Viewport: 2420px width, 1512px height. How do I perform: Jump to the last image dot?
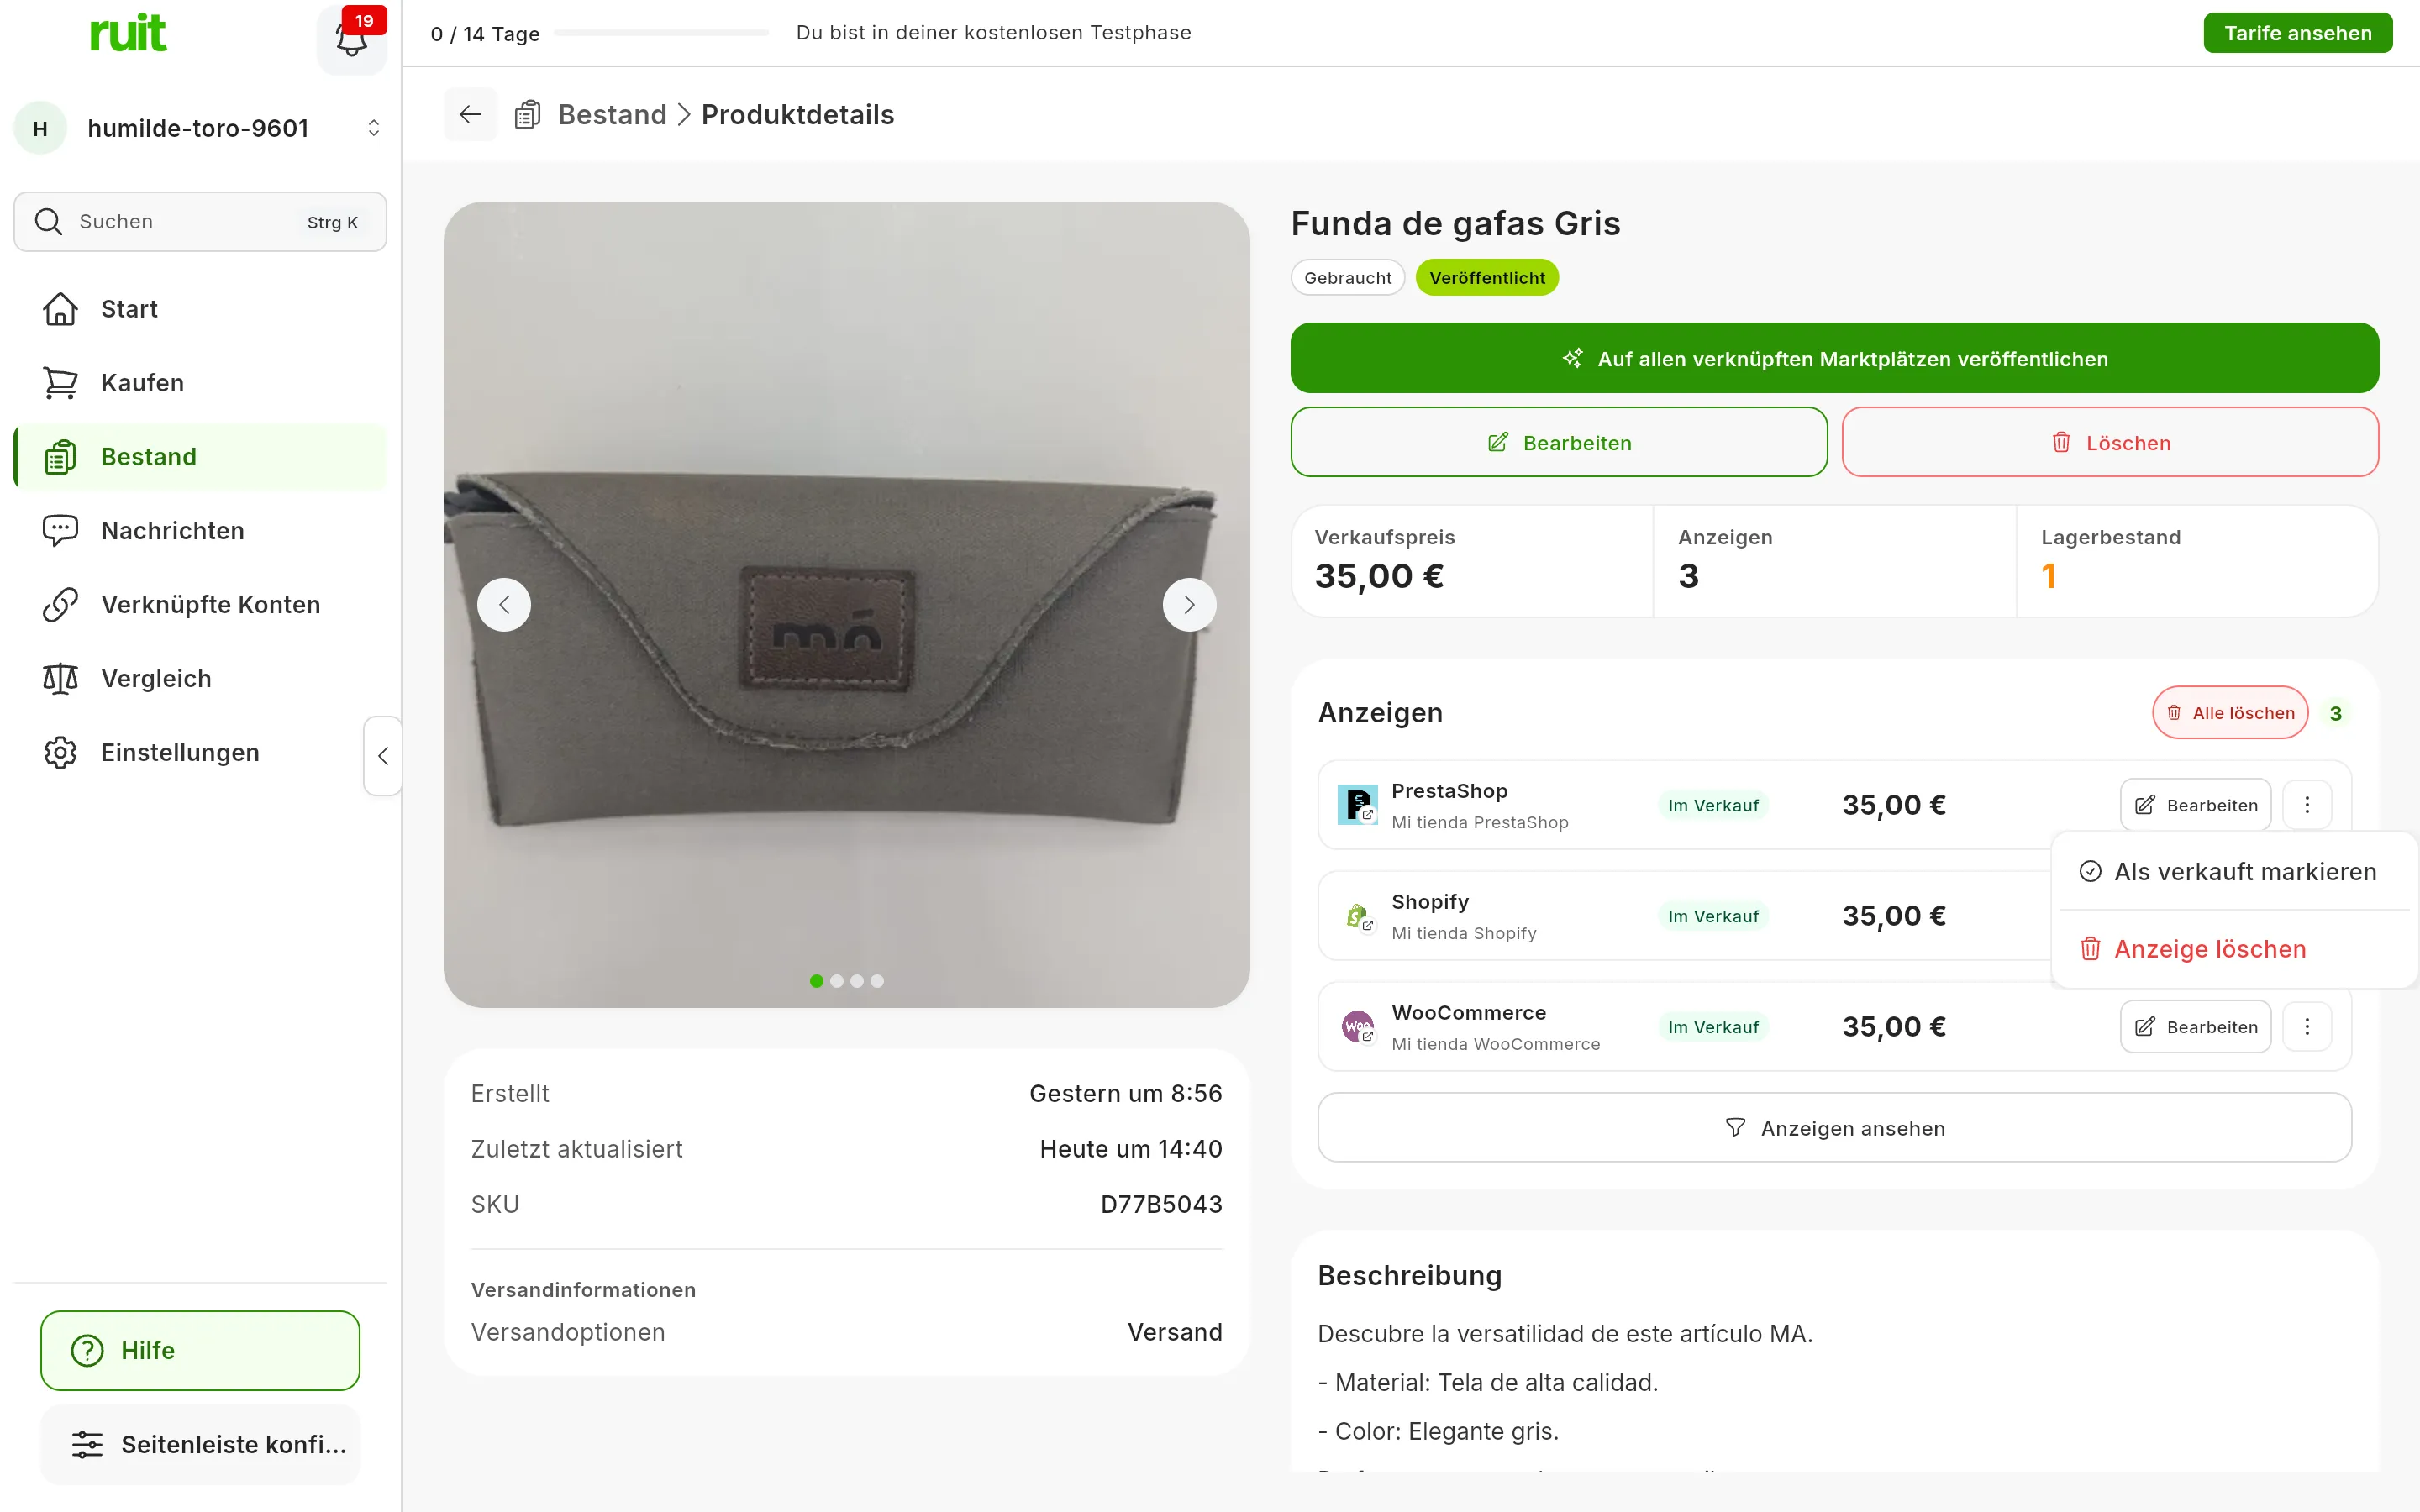coord(877,981)
